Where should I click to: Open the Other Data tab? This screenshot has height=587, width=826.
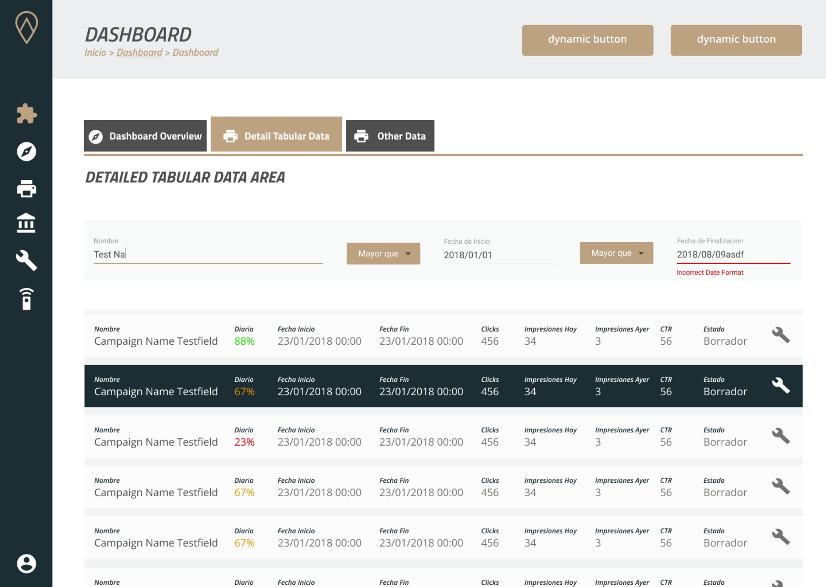pos(390,136)
